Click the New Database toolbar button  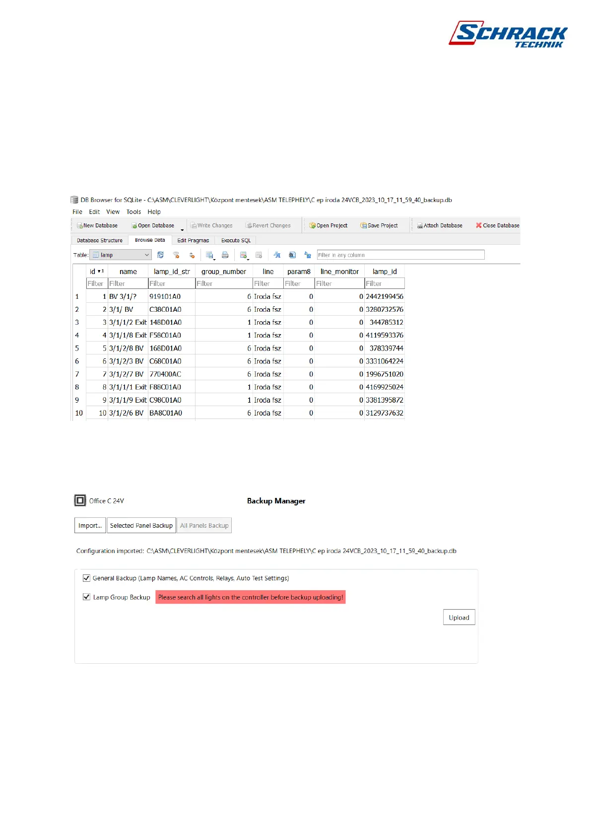97,225
